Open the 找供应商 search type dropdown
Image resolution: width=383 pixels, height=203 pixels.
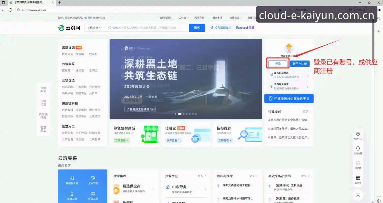pos(94,28)
